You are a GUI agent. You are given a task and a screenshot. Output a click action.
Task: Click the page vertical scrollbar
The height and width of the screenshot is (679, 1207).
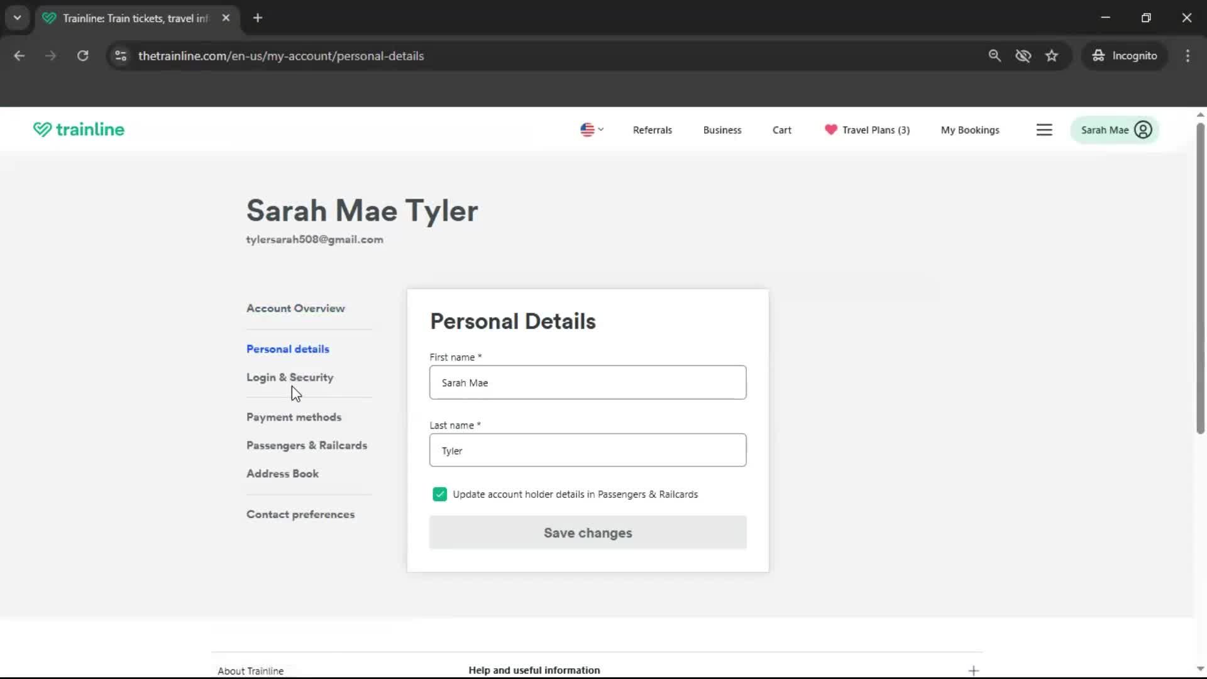1199,277
